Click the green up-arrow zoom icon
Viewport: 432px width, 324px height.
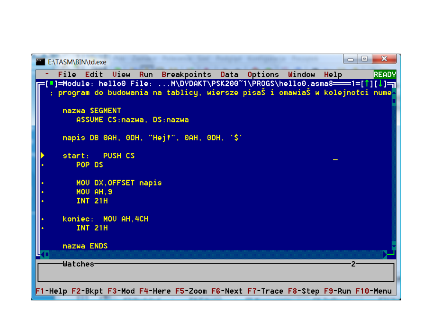point(366,84)
